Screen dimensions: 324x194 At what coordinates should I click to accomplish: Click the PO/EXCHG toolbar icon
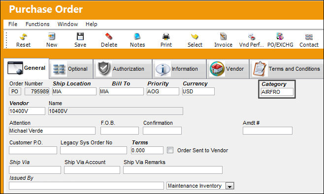(x=280, y=36)
